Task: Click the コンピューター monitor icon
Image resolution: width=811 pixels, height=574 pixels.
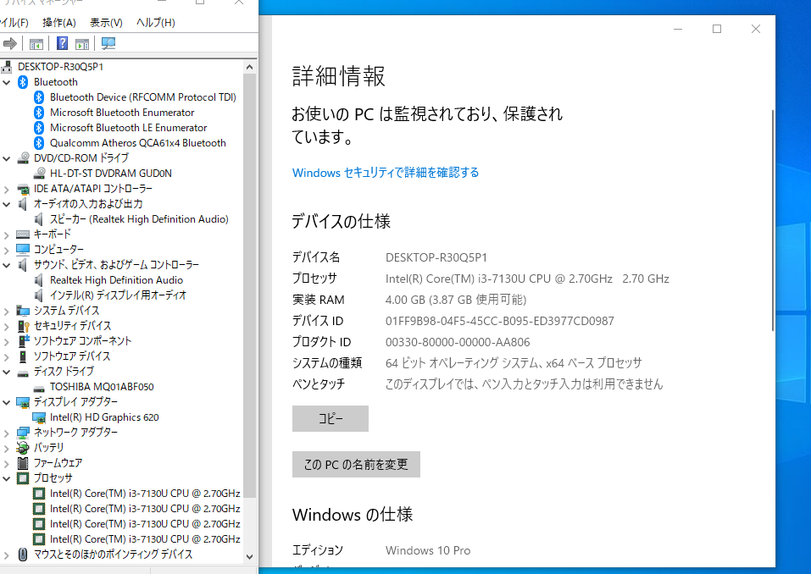Action: pos(23,250)
